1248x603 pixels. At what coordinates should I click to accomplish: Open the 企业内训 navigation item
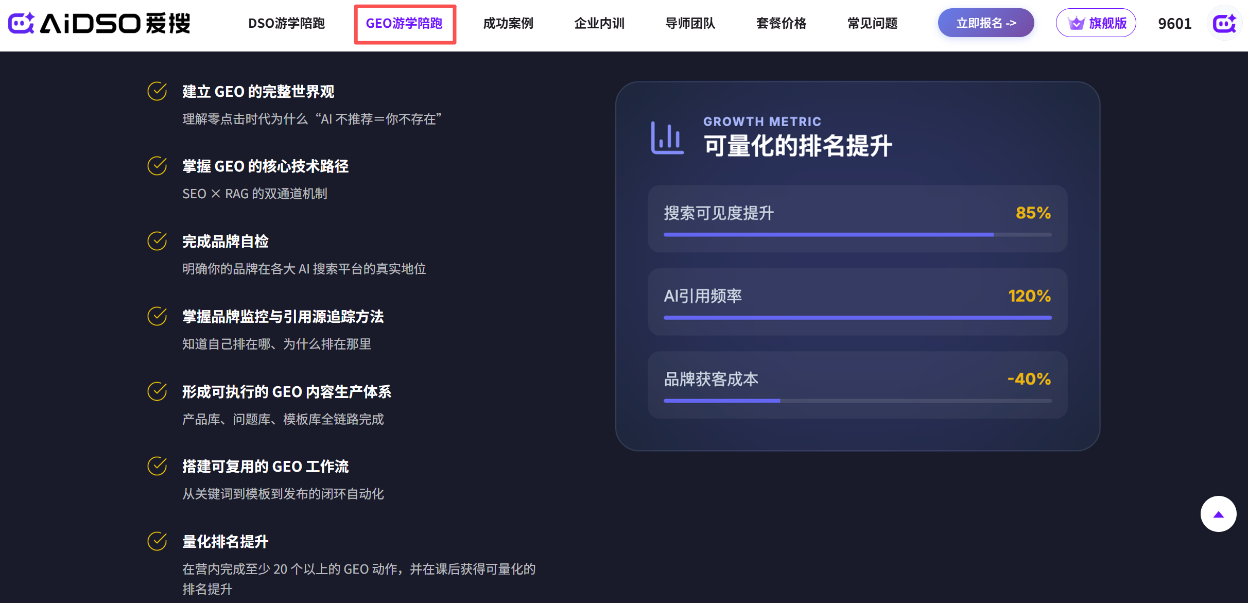tap(599, 23)
